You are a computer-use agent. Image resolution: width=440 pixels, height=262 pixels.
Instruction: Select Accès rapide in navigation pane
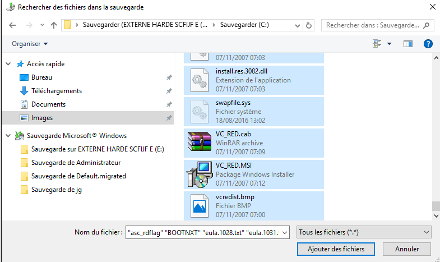coord(46,64)
